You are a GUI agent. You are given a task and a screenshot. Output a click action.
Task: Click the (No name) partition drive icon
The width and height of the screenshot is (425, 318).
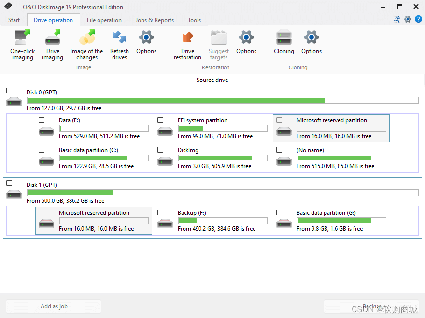(284, 161)
